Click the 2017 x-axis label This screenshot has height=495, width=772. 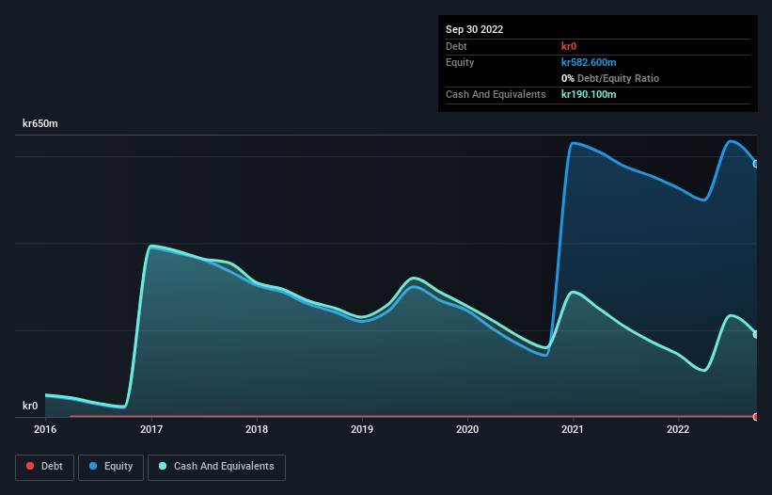click(x=151, y=429)
